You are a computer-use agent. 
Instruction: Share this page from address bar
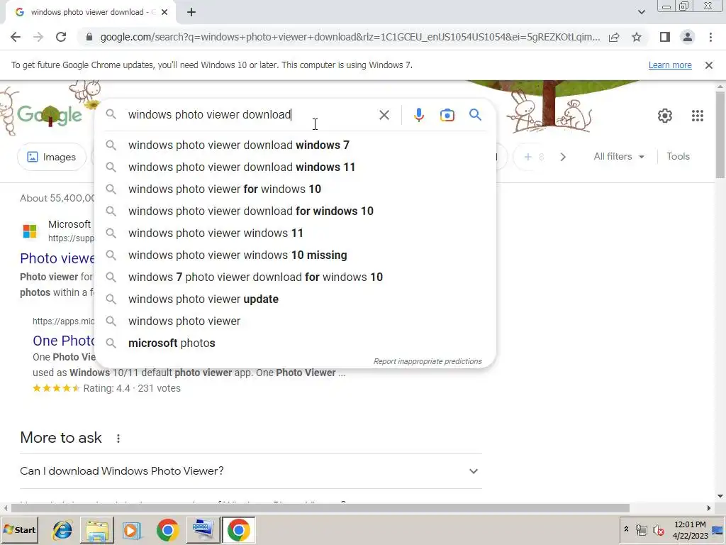(614, 37)
